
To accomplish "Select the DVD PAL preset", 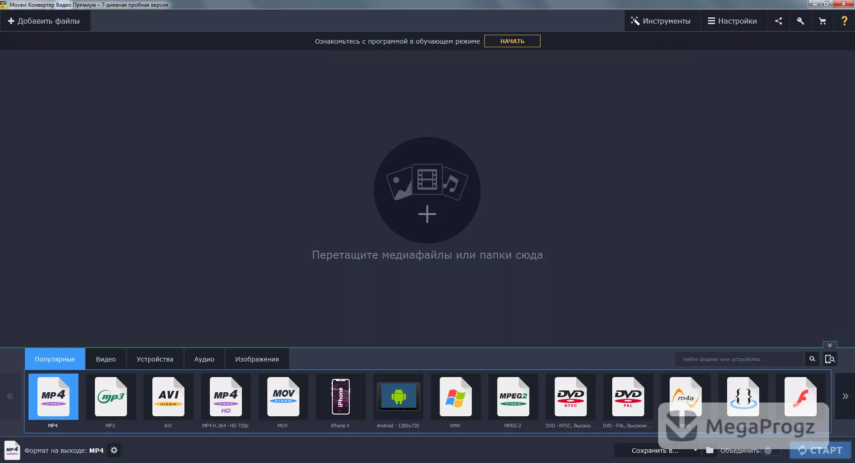I will 628,397.
